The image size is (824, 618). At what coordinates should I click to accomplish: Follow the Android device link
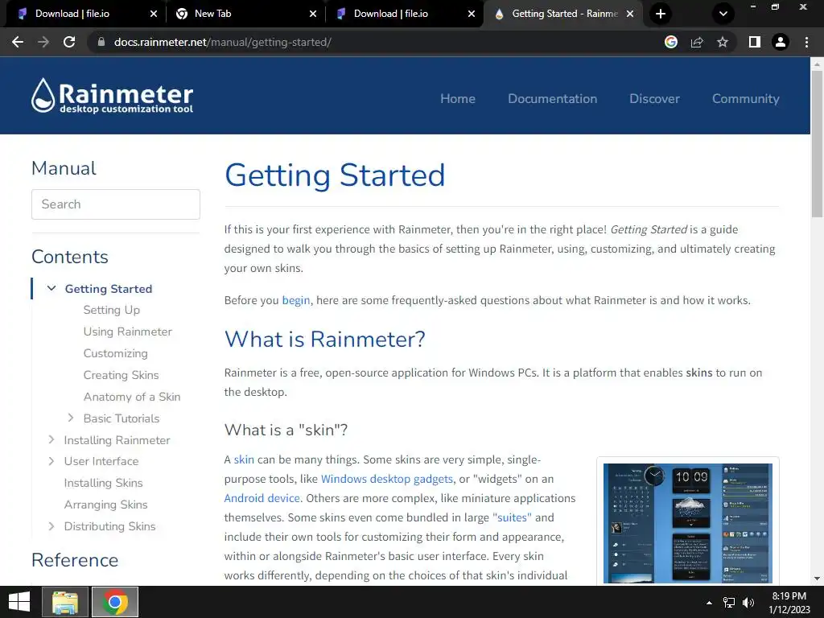click(x=262, y=498)
